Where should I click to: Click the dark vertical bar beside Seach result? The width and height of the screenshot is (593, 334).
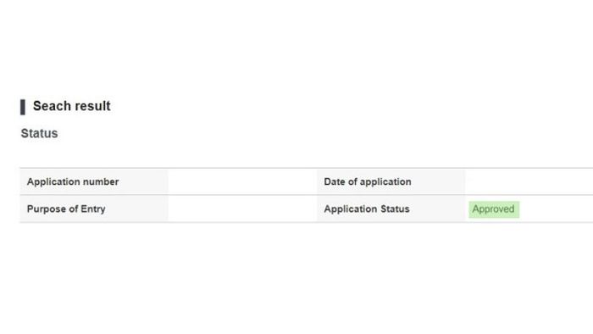(23, 107)
